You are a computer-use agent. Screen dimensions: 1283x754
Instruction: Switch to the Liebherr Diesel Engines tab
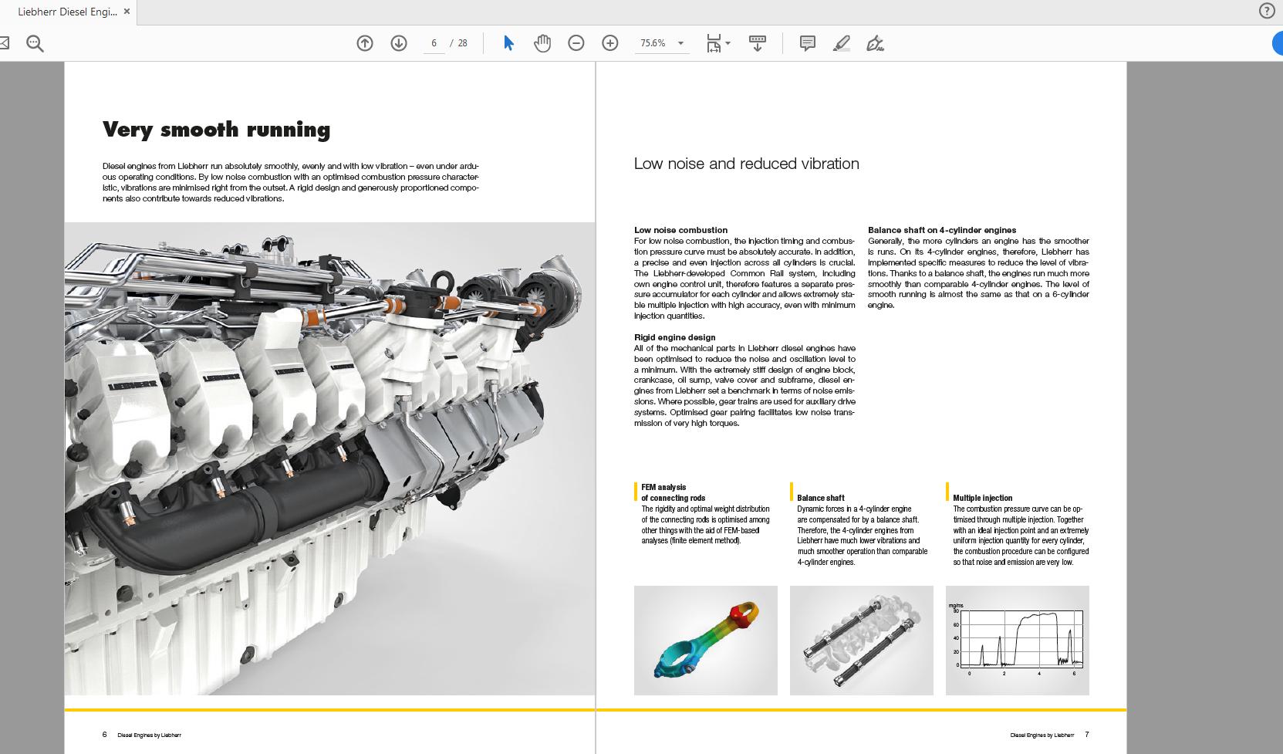click(66, 12)
